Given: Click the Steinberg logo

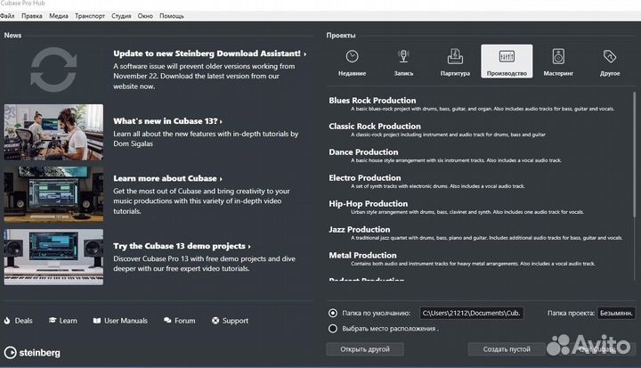Looking at the screenshot, I should point(32,353).
